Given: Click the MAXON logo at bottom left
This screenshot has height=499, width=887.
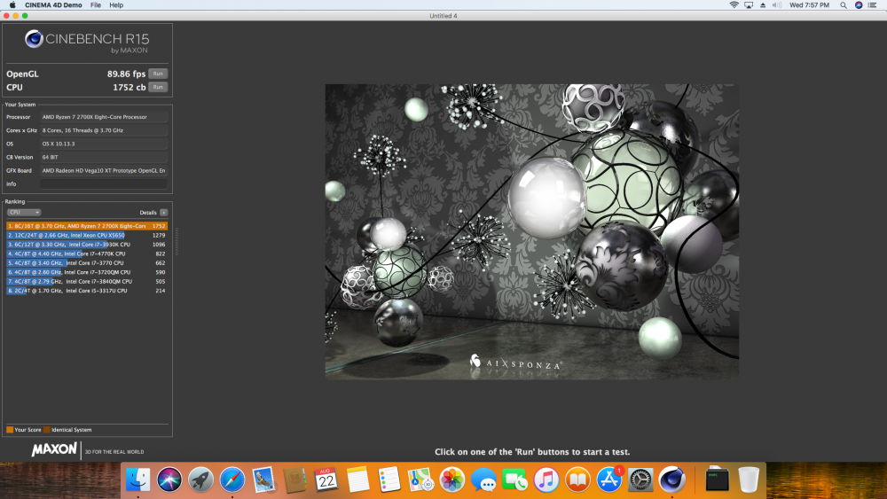Looking at the screenshot, I should coord(54,450).
